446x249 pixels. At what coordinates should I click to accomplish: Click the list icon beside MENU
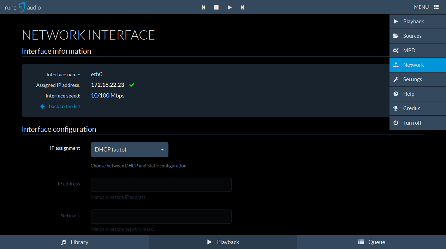pos(436,7)
